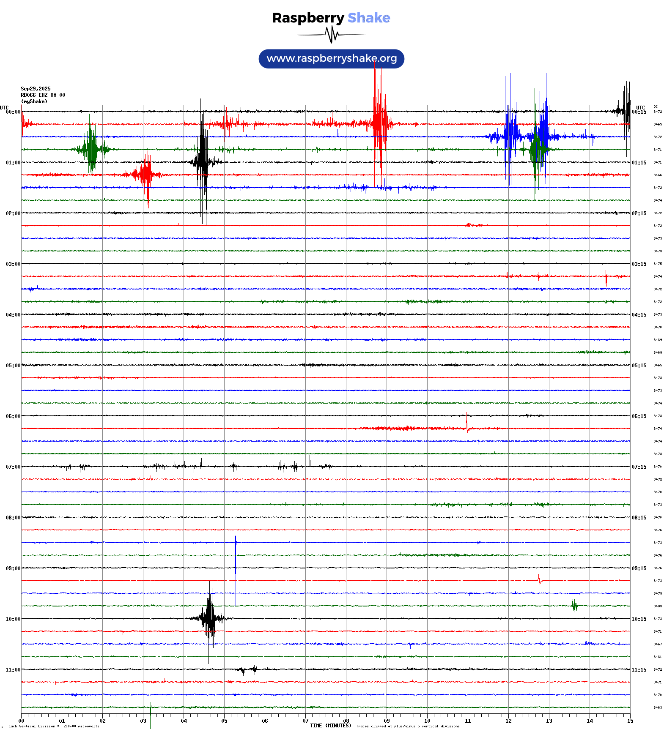Open the www.raspberryshake.org link
This screenshot has width=664, height=732.
click(x=332, y=59)
